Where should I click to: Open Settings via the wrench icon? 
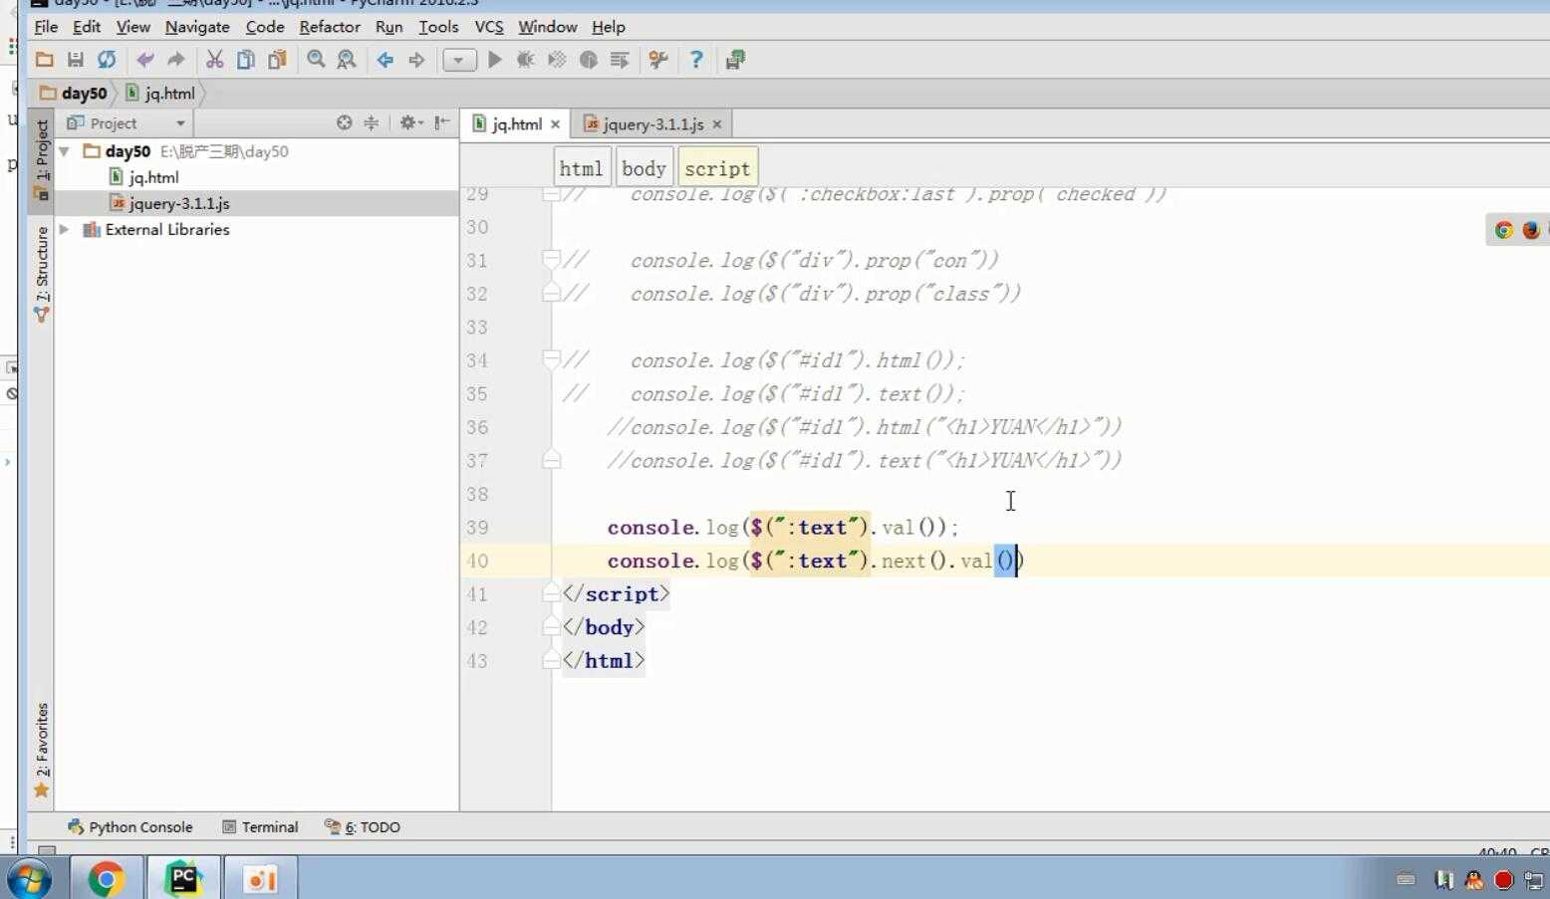pos(658,60)
